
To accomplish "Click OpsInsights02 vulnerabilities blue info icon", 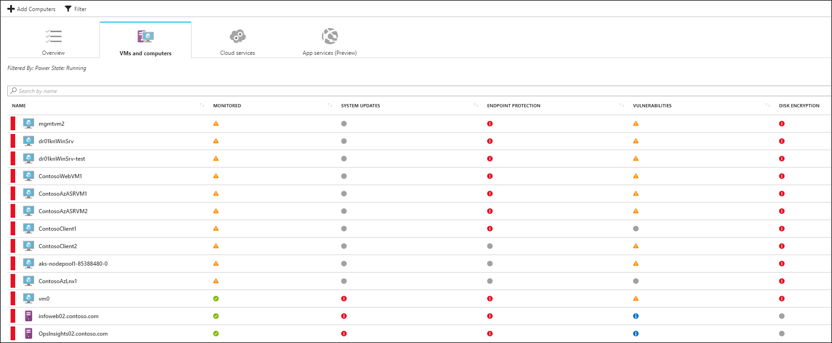I will click(x=636, y=333).
